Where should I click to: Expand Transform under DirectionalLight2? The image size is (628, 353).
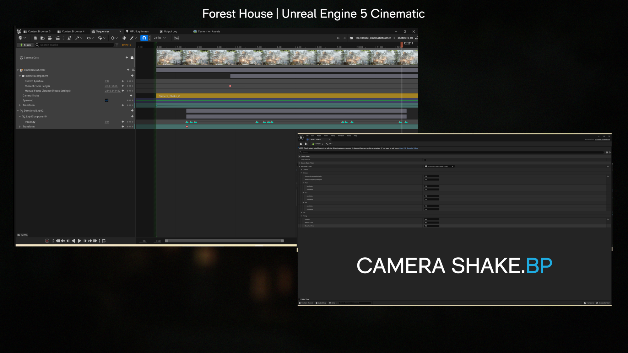20,127
